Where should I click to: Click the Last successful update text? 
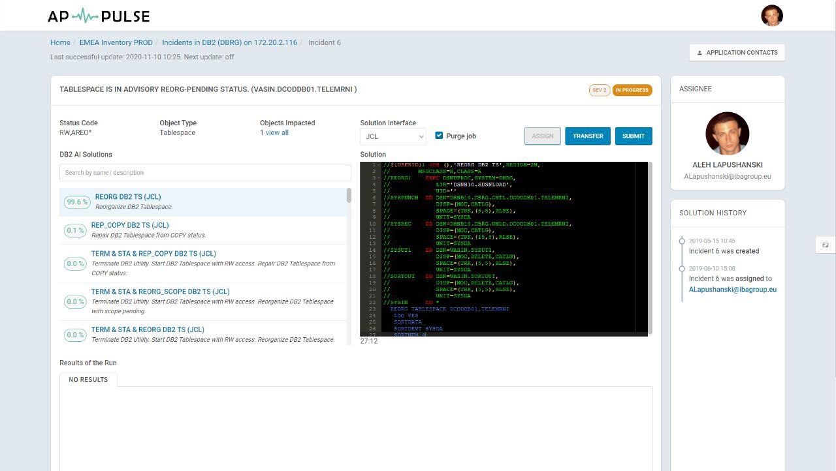coord(142,57)
